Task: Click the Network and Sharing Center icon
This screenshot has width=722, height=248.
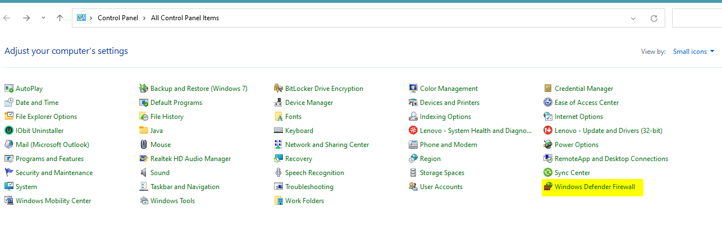Action: pyautogui.click(x=278, y=144)
